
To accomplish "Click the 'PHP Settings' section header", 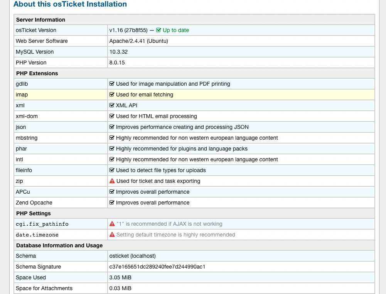I will coord(34,213).
